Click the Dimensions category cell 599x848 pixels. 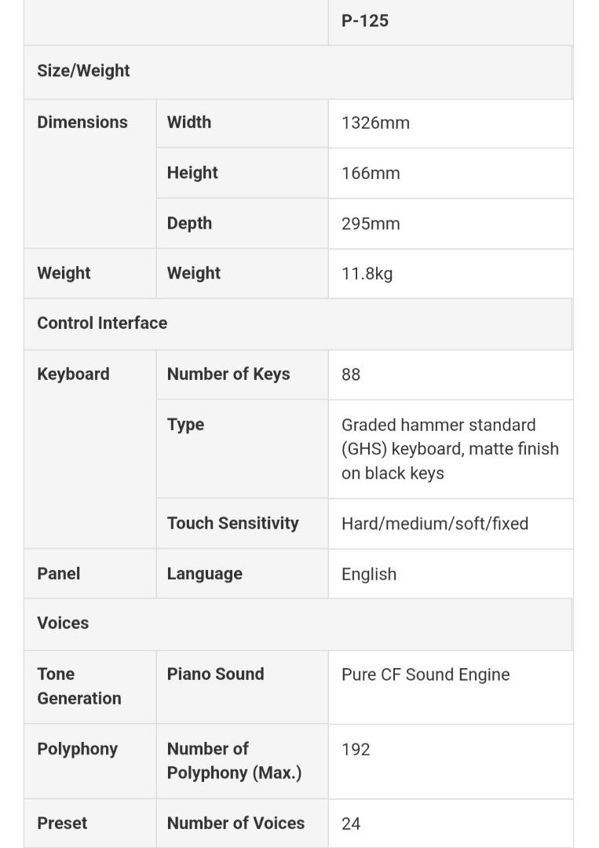point(82,122)
